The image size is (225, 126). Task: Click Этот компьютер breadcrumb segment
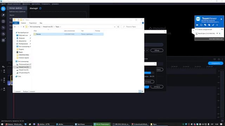[35, 27]
